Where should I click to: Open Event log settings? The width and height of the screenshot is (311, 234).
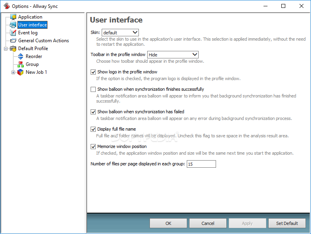28,33
